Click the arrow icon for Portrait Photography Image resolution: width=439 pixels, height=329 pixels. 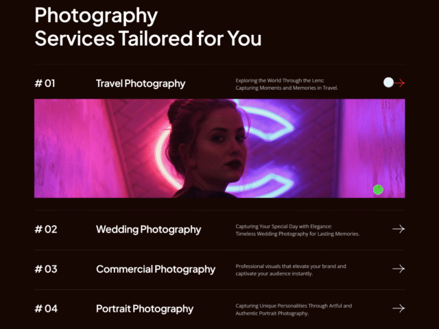399,308
